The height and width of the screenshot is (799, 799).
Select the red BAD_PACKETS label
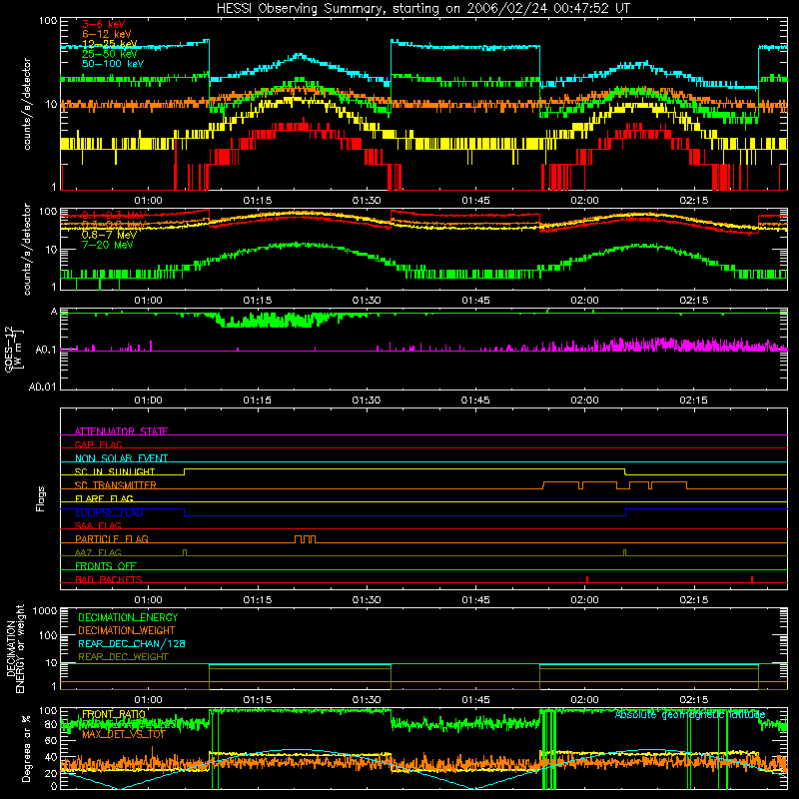click(109, 579)
